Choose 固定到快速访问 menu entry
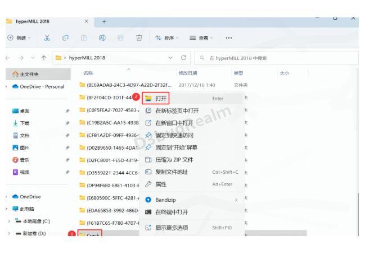 [191, 135]
